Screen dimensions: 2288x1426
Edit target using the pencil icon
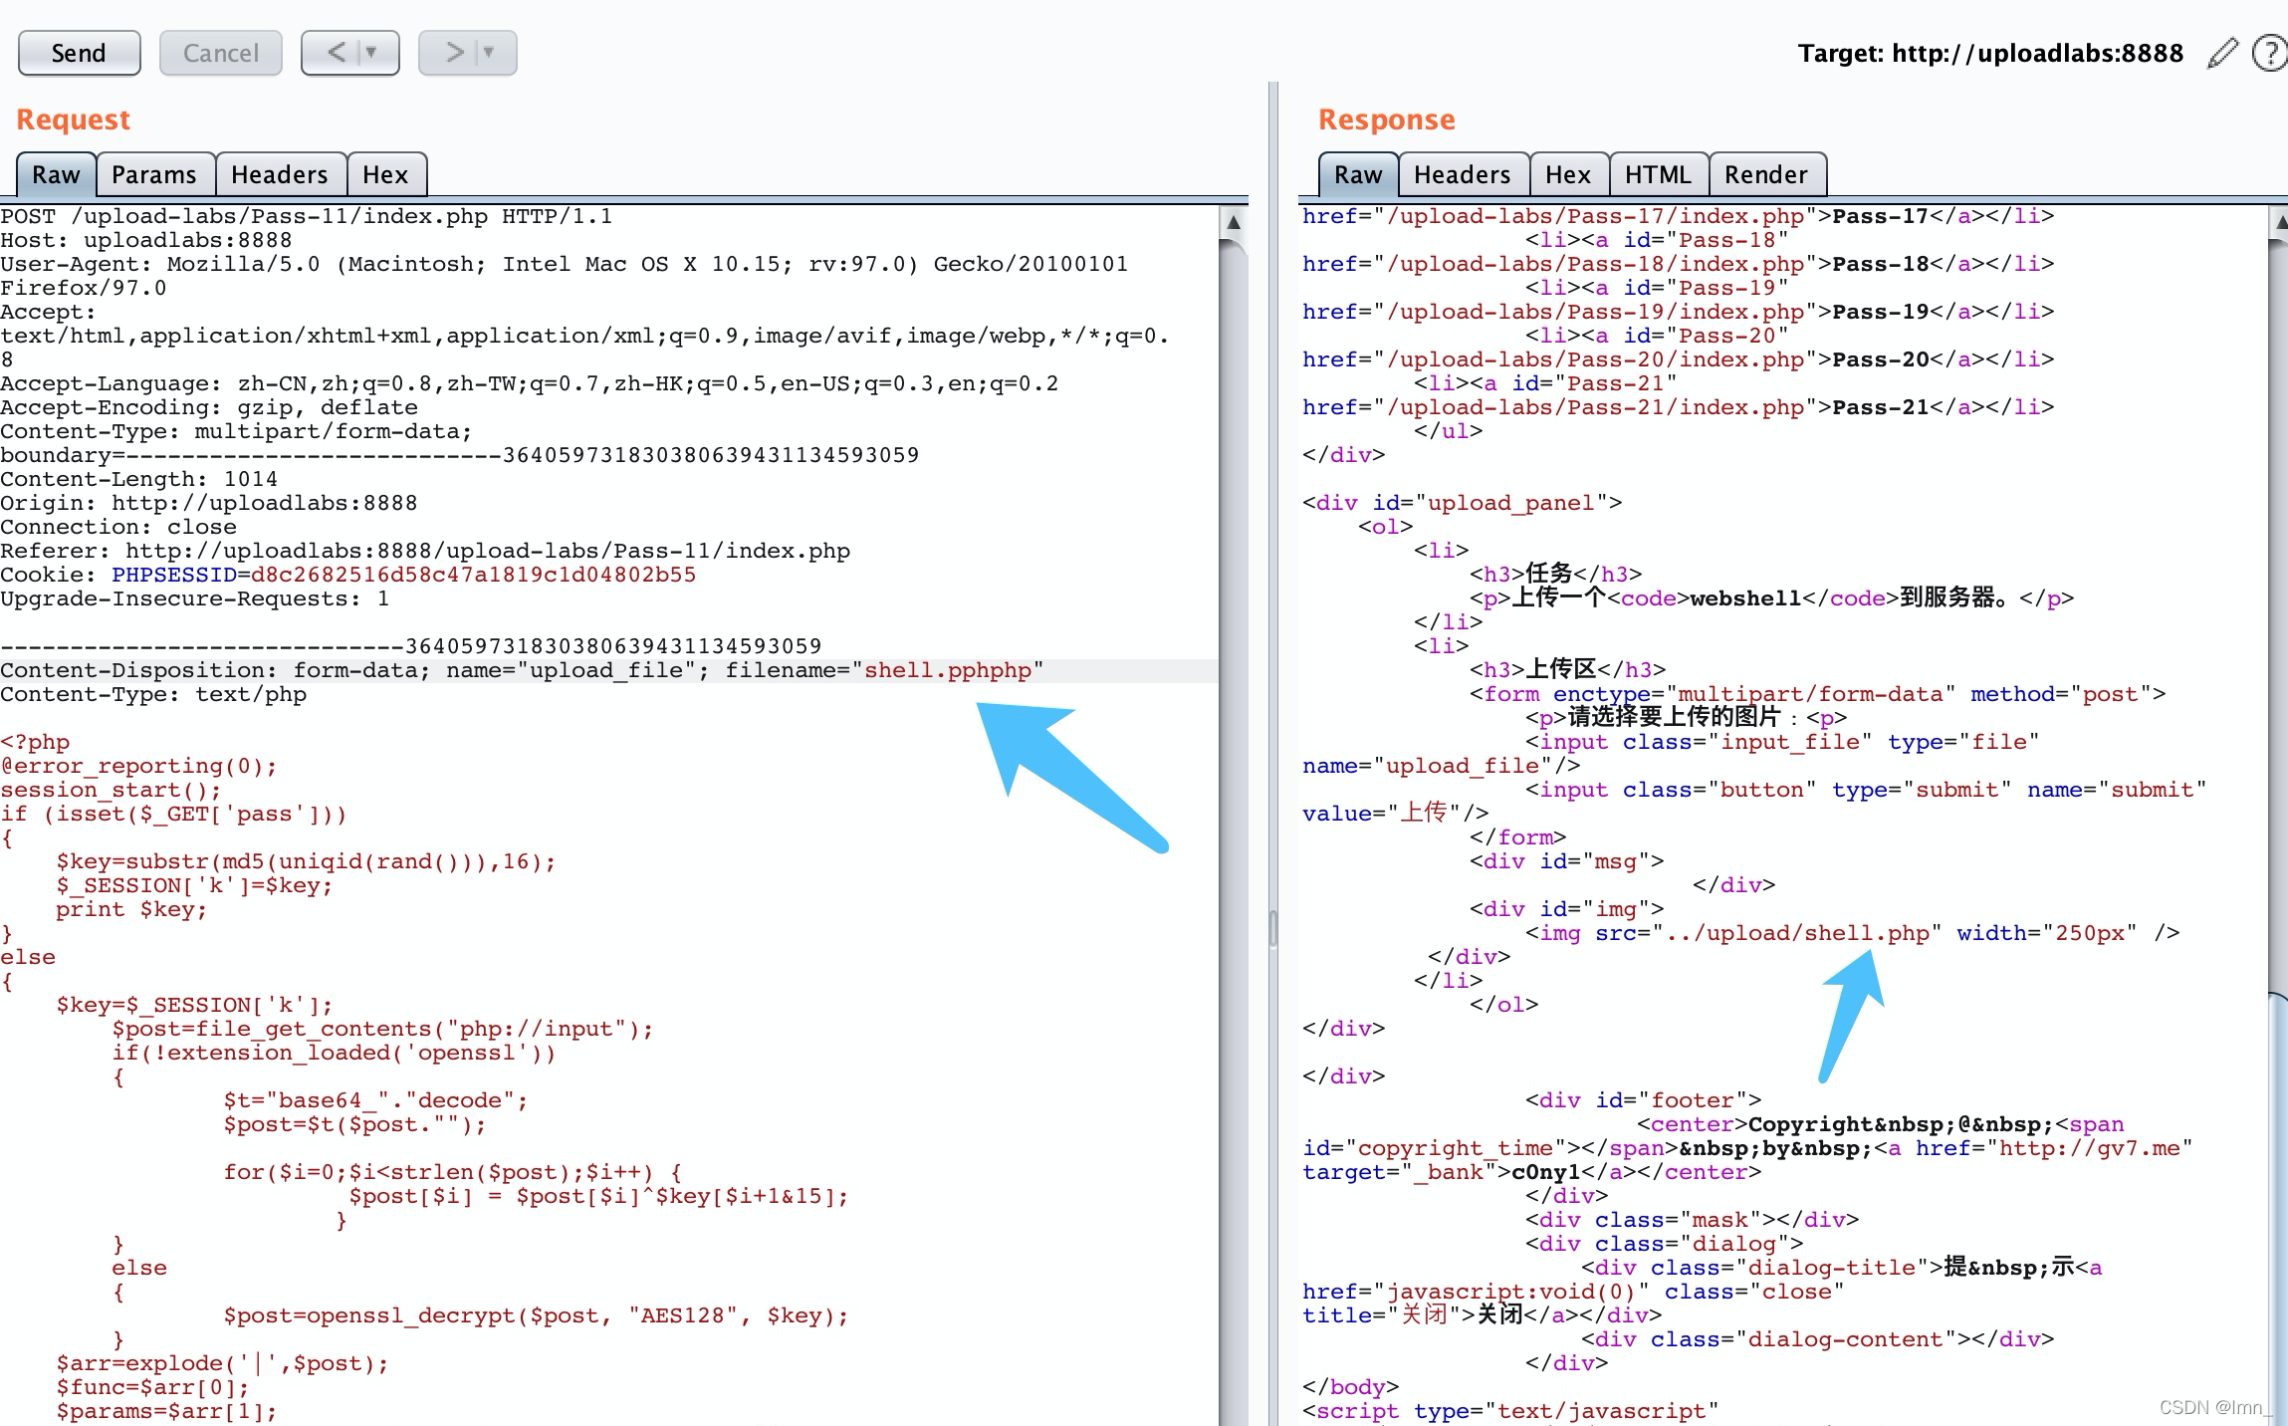pyautogui.click(x=2222, y=53)
